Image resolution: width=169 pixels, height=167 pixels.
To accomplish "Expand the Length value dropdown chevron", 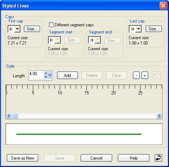I will [50, 75].
